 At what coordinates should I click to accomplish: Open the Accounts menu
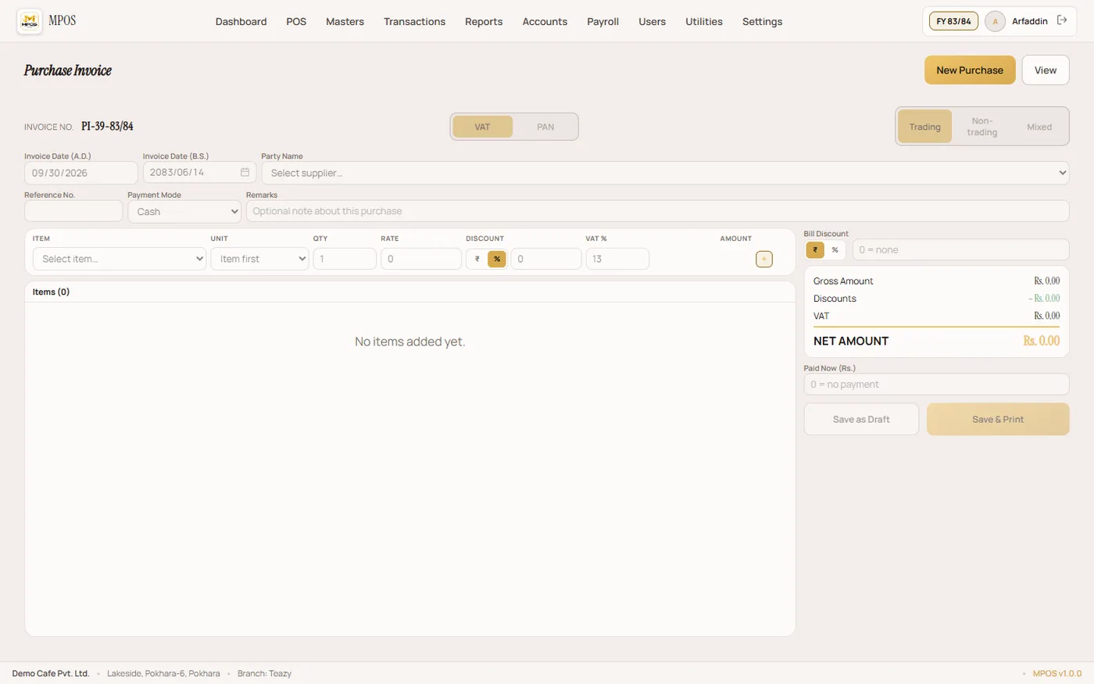tap(545, 21)
